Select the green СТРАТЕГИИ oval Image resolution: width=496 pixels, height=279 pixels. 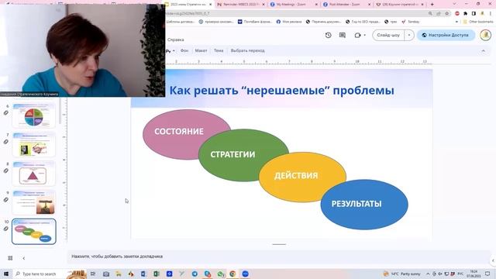[243, 155]
